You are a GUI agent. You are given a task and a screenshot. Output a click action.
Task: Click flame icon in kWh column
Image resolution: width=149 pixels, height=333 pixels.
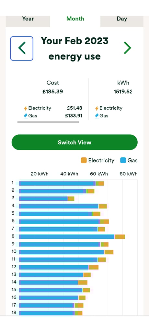[97, 116]
